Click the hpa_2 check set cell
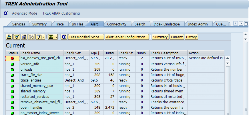249x115 pixels. 76,108
